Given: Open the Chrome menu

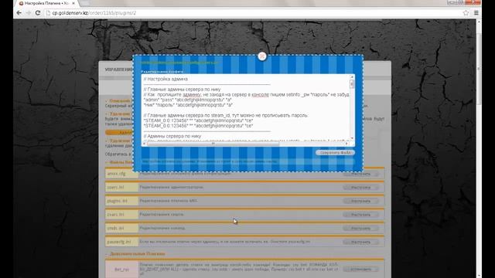Looking at the screenshot, I should [476, 13].
